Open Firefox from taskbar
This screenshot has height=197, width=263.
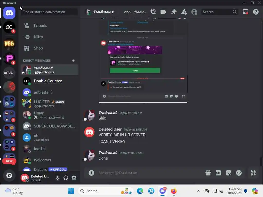(x=174, y=191)
